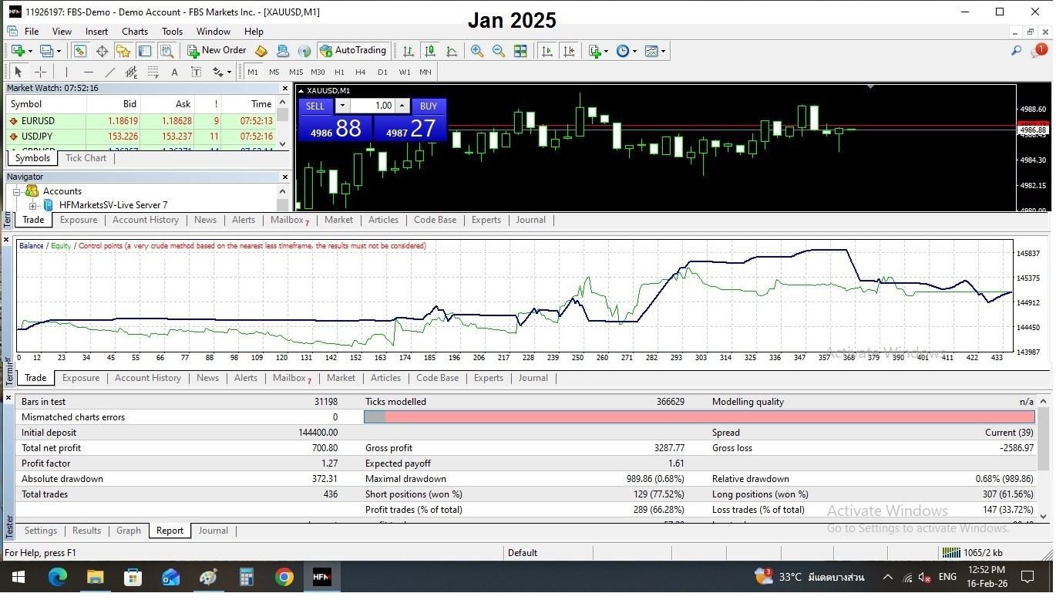This screenshot has width=1056, height=600.
Task: Switch chart to bar chart mode
Action: coord(409,51)
